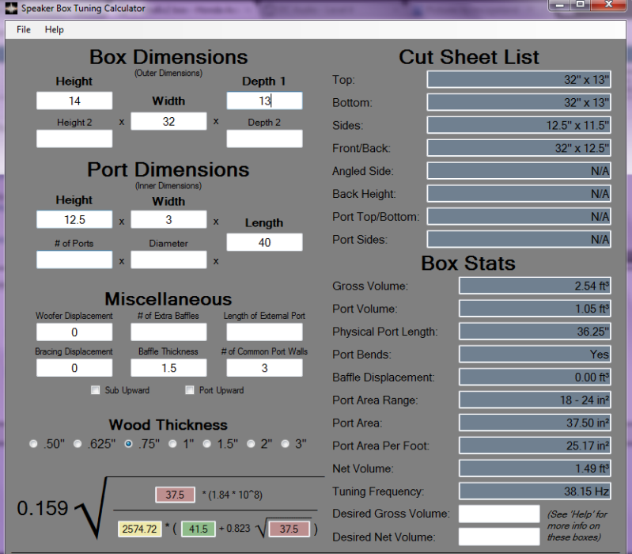
Task: Click the box Height input field
Action: tap(74, 101)
